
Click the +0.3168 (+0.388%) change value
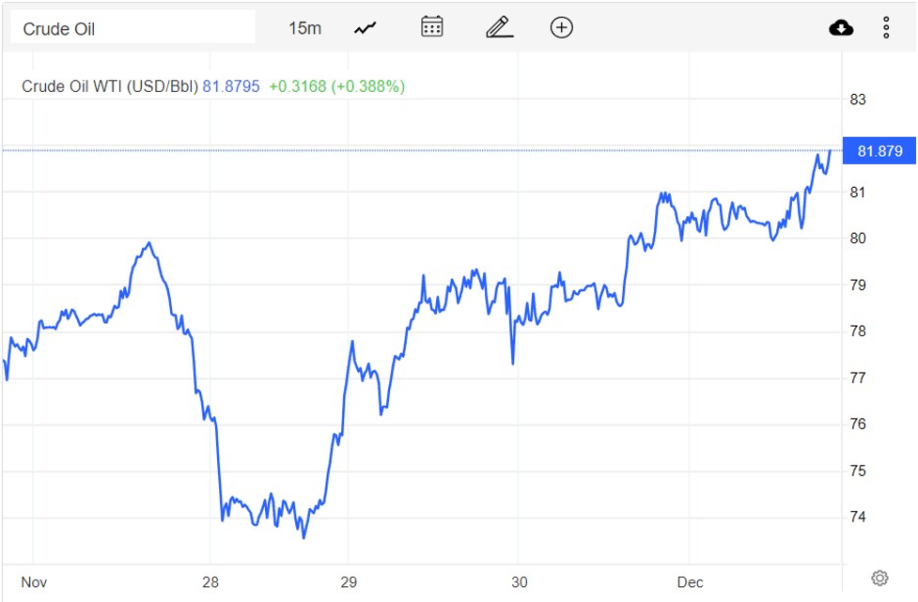[336, 86]
